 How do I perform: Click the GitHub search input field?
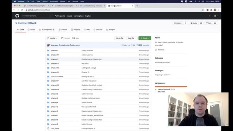pos(37,16)
